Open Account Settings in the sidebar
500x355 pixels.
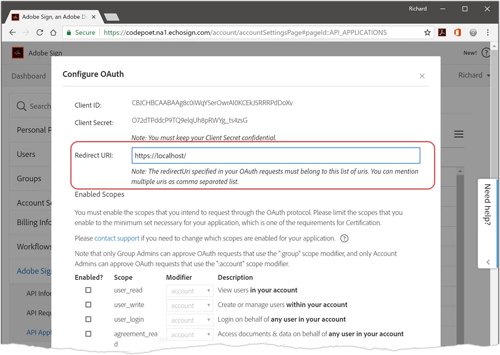coord(34,203)
